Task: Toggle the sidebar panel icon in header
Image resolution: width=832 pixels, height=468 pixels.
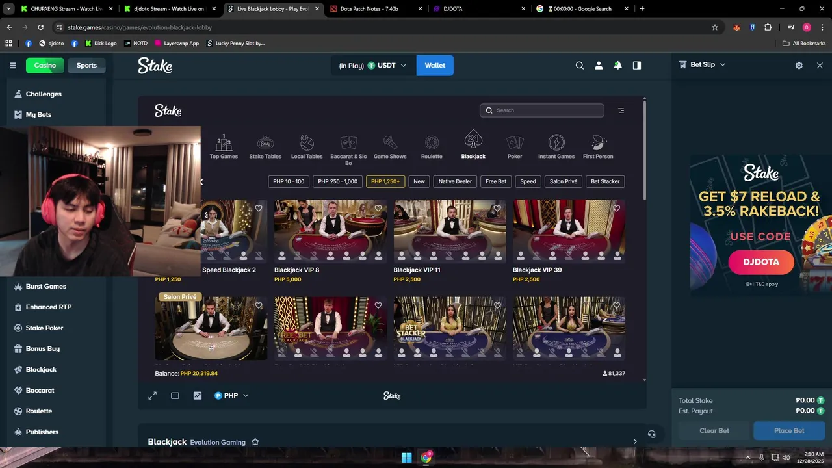Action: (x=637, y=65)
